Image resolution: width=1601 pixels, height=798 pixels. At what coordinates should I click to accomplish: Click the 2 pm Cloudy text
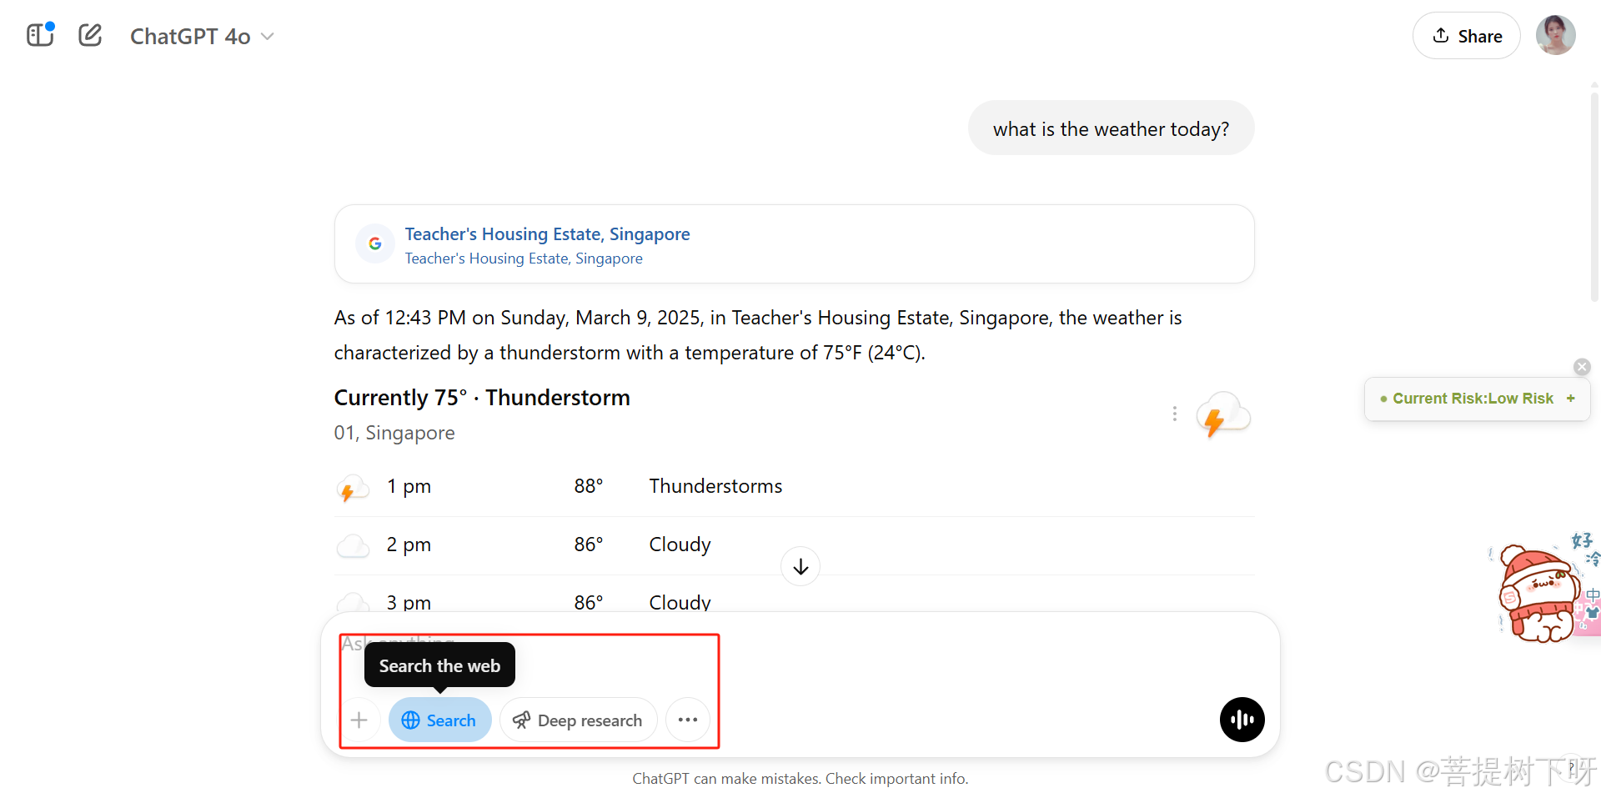(680, 545)
